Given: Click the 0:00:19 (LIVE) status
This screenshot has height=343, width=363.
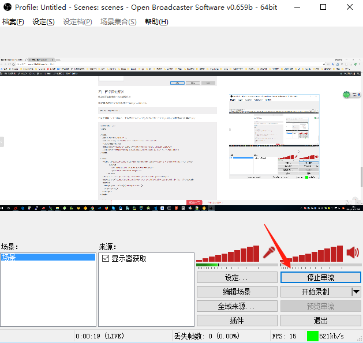Looking at the screenshot, I should pyautogui.click(x=100, y=336).
